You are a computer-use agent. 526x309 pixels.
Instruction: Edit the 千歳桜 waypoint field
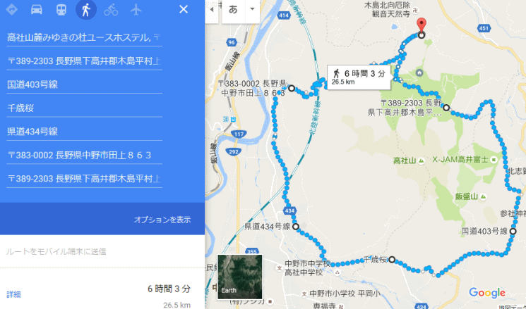click(84, 108)
